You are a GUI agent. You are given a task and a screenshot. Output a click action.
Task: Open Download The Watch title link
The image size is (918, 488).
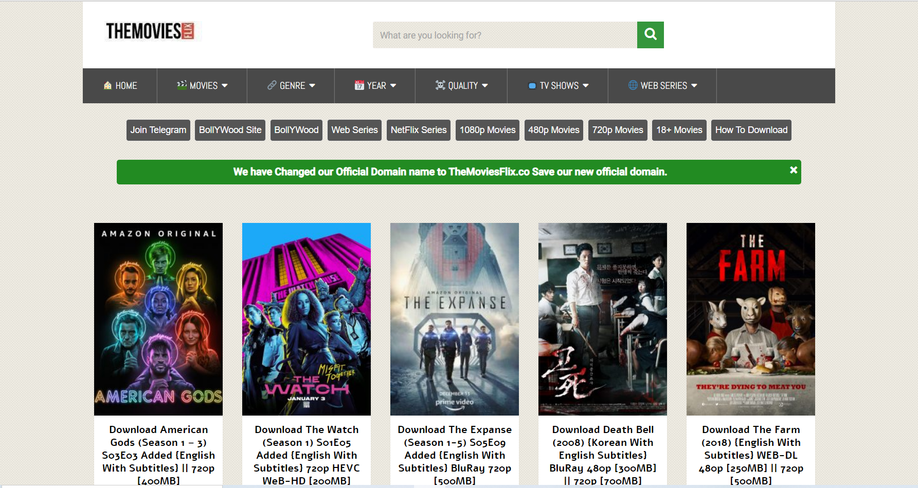[x=307, y=455]
